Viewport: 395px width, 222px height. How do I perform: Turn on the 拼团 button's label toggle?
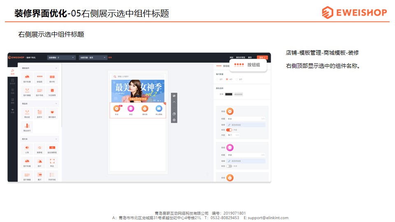[x=229, y=166]
